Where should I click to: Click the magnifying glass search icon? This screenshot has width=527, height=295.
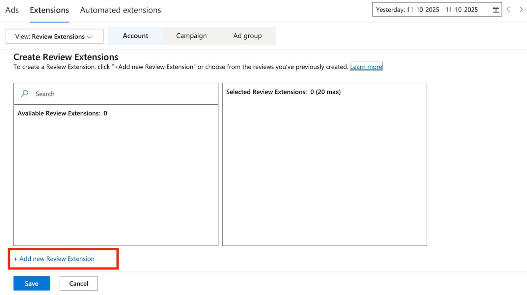tap(24, 94)
